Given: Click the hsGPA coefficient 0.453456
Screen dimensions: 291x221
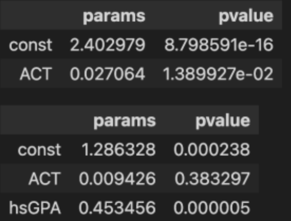Looking at the screenshot, I should click(x=117, y=208).
